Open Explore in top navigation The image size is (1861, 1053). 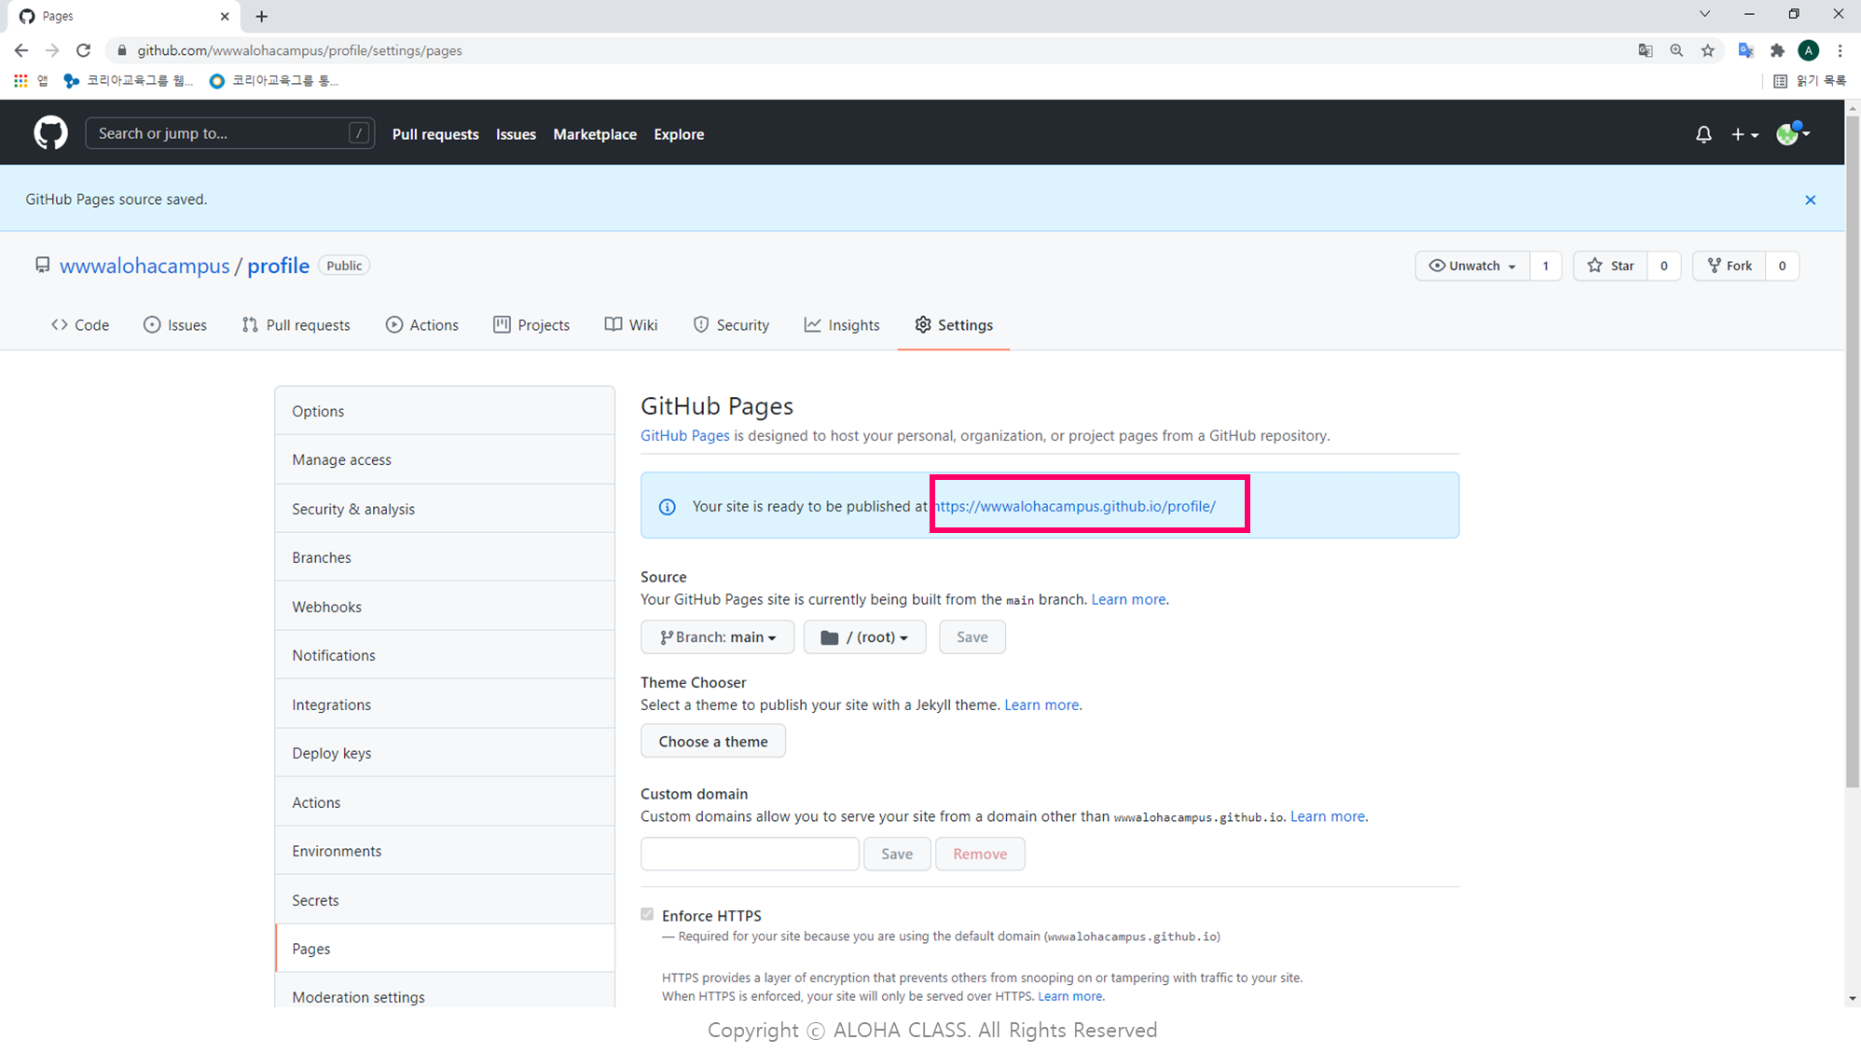click(x=679, y=134)
